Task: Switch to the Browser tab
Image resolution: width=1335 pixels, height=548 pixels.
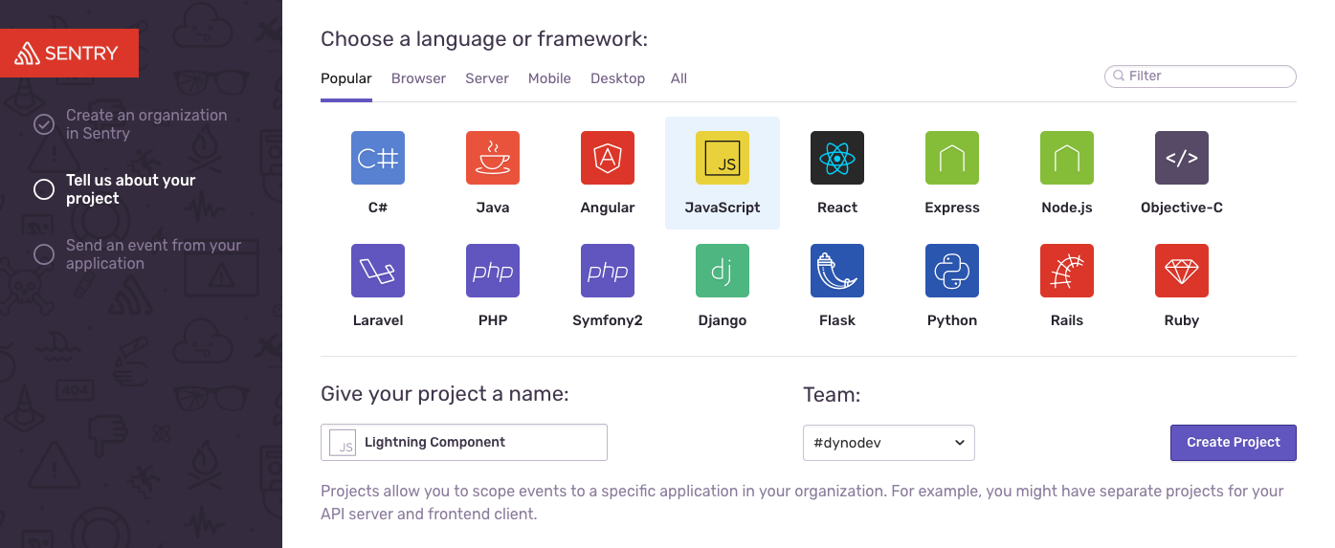Action: tap(418, 78)
